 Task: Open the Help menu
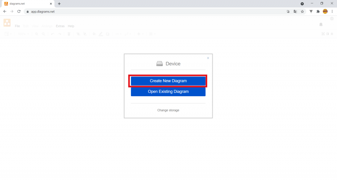[x=71, y=26]
